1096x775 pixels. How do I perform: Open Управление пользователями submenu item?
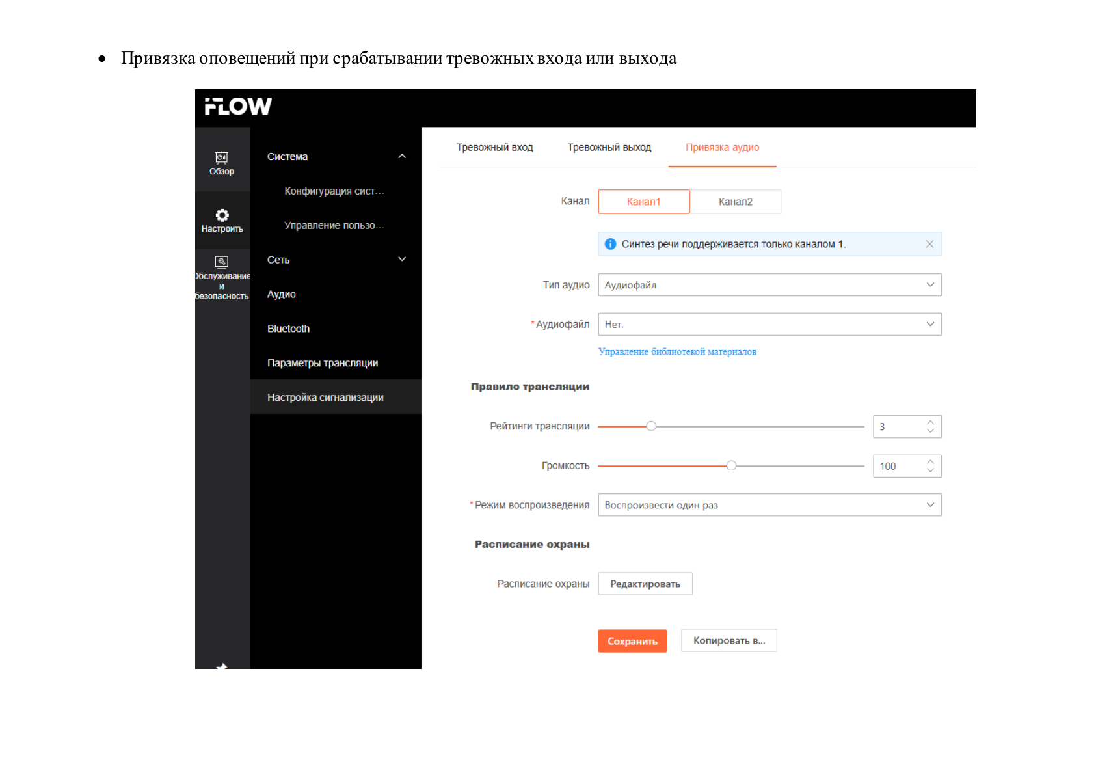pyautogui.click(x=336, y=225)
